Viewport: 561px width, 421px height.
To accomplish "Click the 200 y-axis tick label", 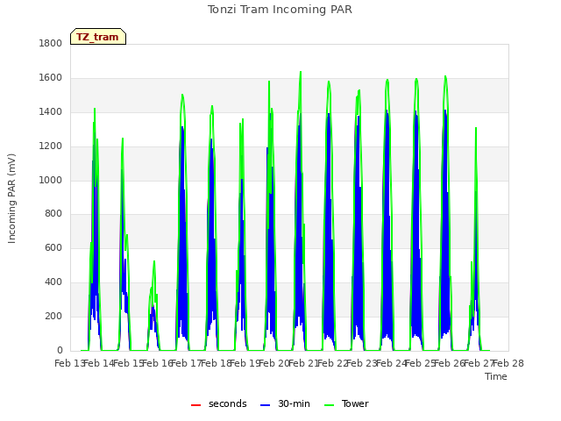I will [x=53, y=316].
